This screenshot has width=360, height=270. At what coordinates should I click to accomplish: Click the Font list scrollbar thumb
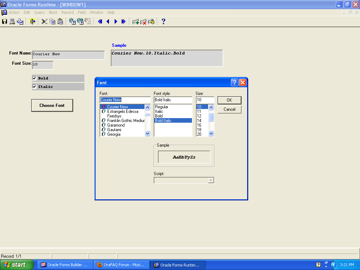(148, 115)
